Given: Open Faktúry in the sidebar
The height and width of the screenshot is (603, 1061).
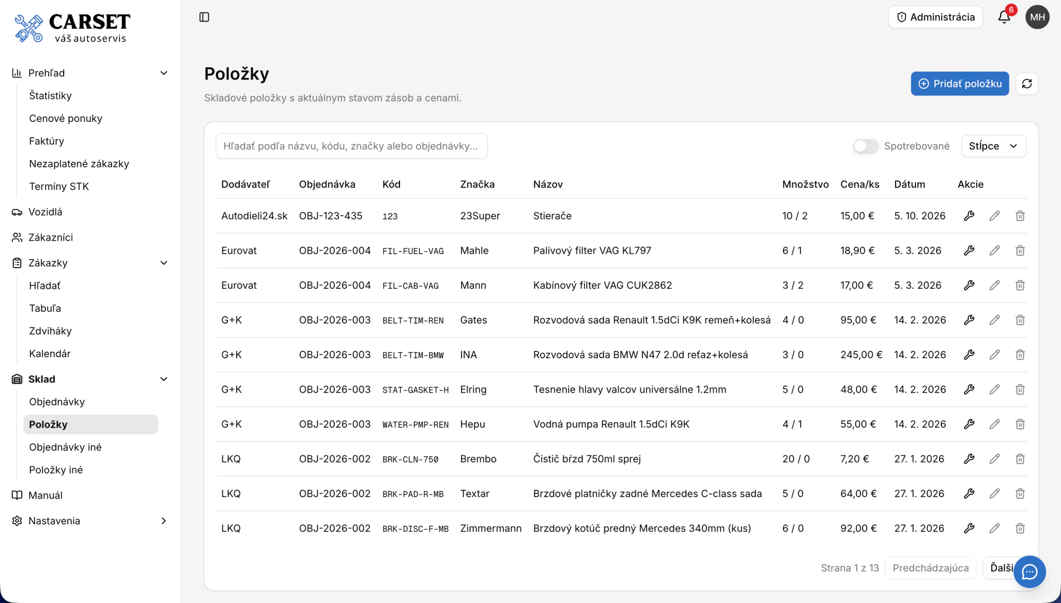Looking at the screenshot, I should click(x=47, y=141).
